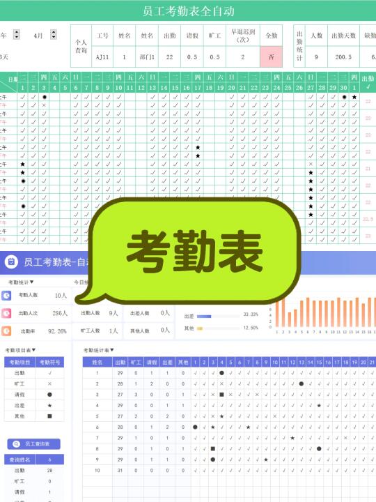This screenshot has height=502, width=376.
Task: Click the pink 出勤人次 icon
Action: point(6,313)
